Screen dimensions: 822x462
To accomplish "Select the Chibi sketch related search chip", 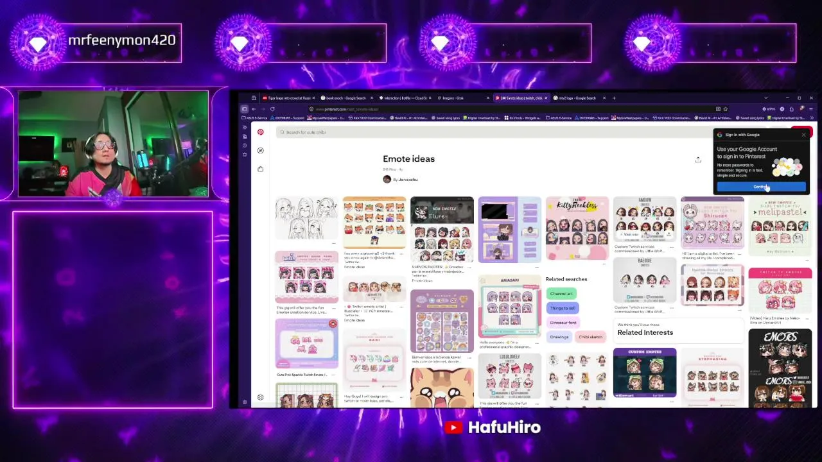I will [591, 337].
